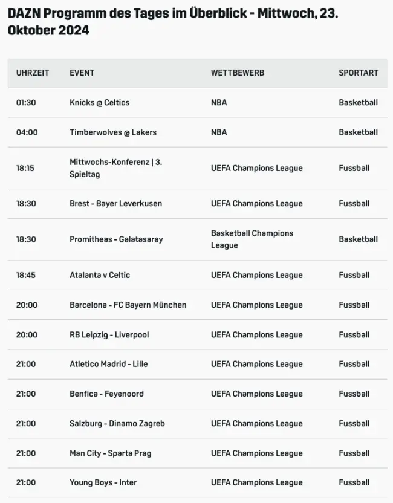This screenshot has width=393, height=503.
Task: Select the Knicks @ Celtics event
Action: [x=99, y=103]
